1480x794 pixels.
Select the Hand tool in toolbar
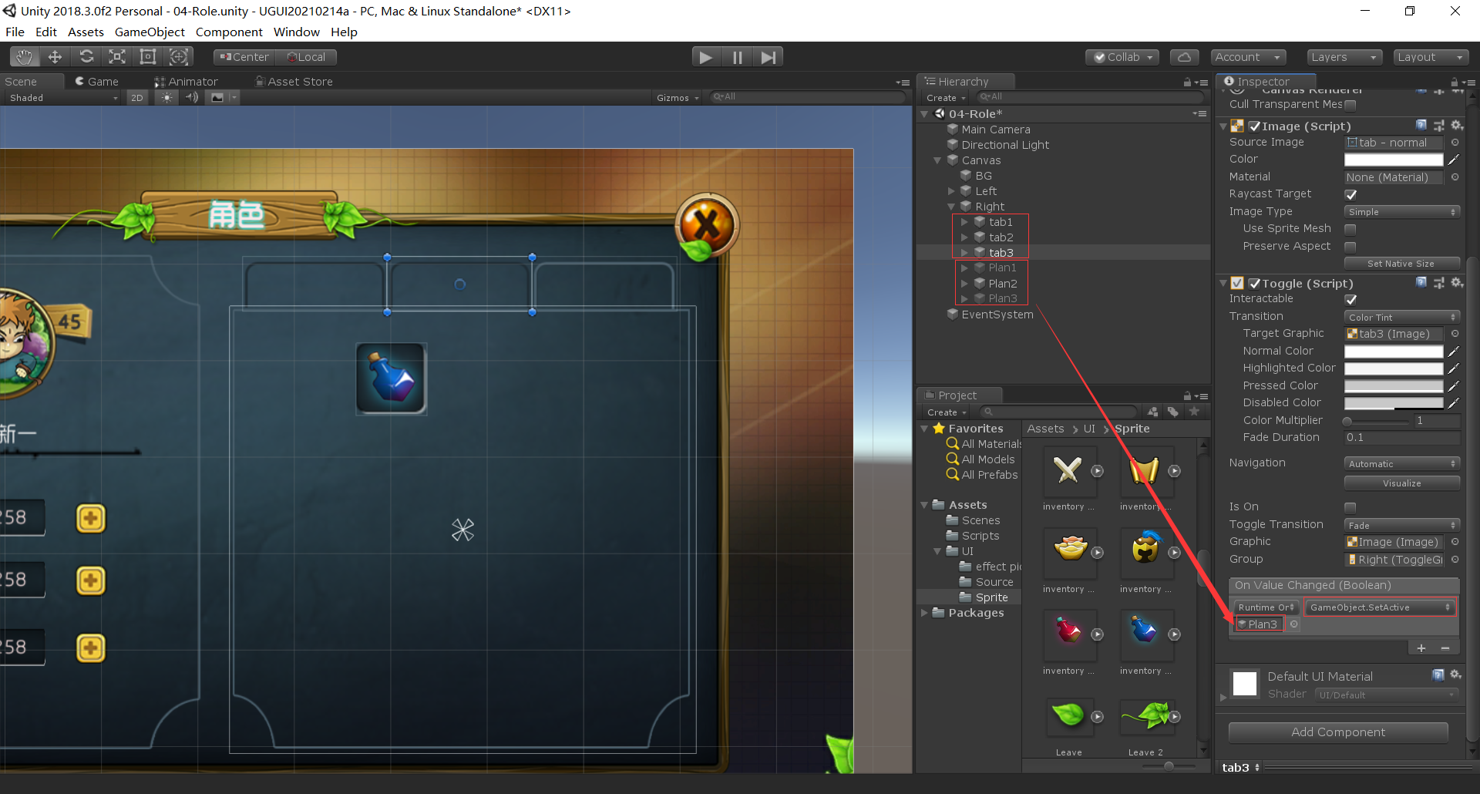(24, 57)
